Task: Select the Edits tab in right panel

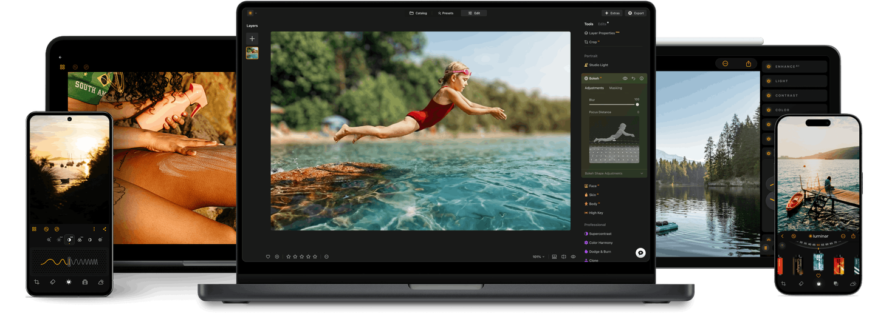Action: pos(602,24)
